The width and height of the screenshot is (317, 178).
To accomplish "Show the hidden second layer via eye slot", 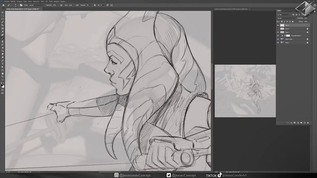I will pyautogui.click(x=278, y=29).
